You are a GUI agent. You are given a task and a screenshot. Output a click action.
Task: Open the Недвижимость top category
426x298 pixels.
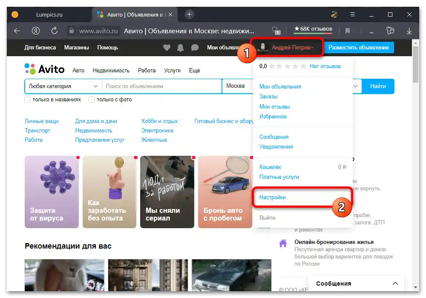click(111, 71)
